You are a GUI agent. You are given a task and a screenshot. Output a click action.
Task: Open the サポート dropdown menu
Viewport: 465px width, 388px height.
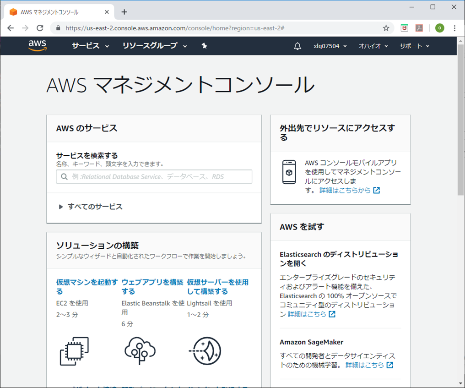[414, 46]
